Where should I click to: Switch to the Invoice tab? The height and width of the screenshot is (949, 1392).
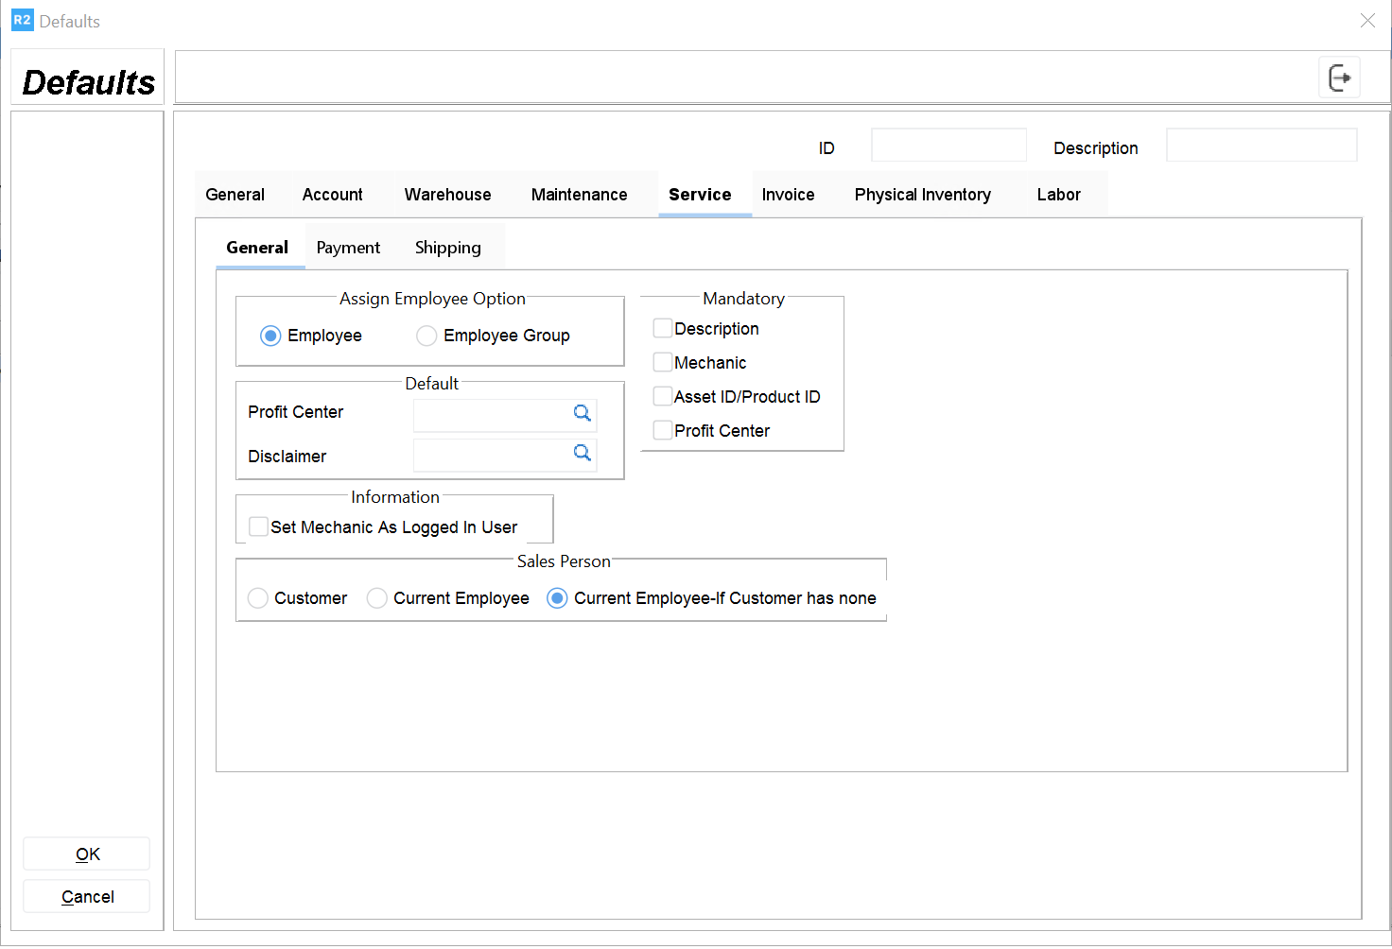pyautogui.click(x=788, y=195)
